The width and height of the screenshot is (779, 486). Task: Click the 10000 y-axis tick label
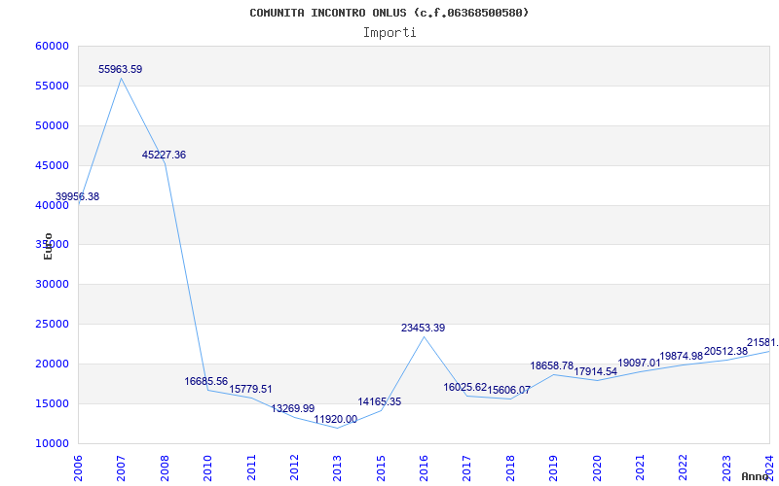click(52, 443)
